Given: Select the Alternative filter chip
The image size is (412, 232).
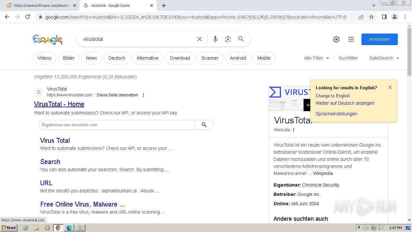Looking at the screenshot, I should (147, 58).
